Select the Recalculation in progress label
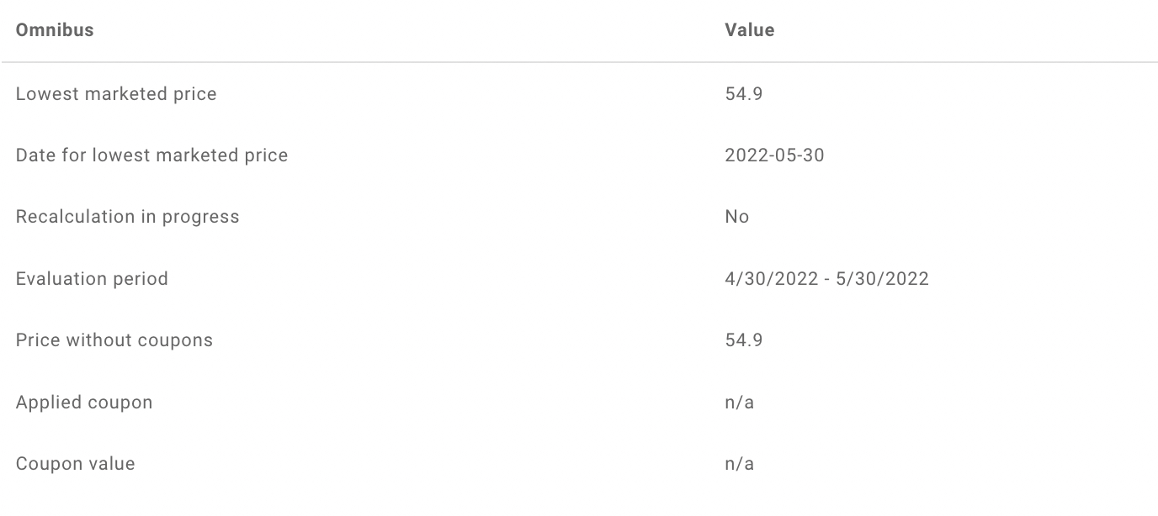Viewport: 1158px width, 516px height. (x=128, y=217)
